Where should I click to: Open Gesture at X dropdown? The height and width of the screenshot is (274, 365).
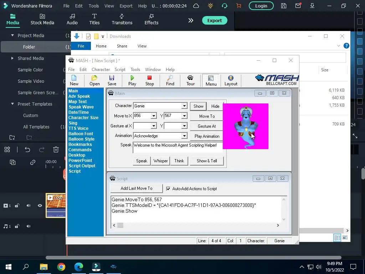pos(154,126)
